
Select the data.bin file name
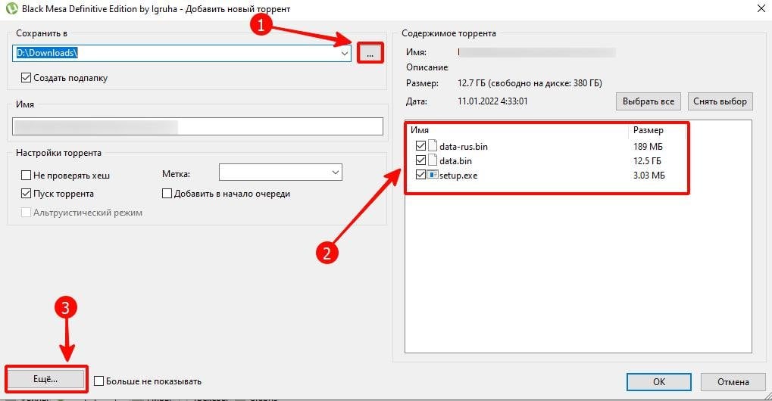point(455,160)
